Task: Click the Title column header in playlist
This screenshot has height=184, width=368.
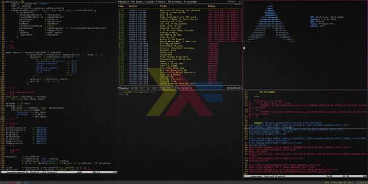Action: [163, 6]
